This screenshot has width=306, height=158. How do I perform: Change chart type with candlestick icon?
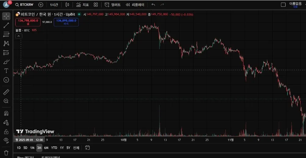pos(67,5)
